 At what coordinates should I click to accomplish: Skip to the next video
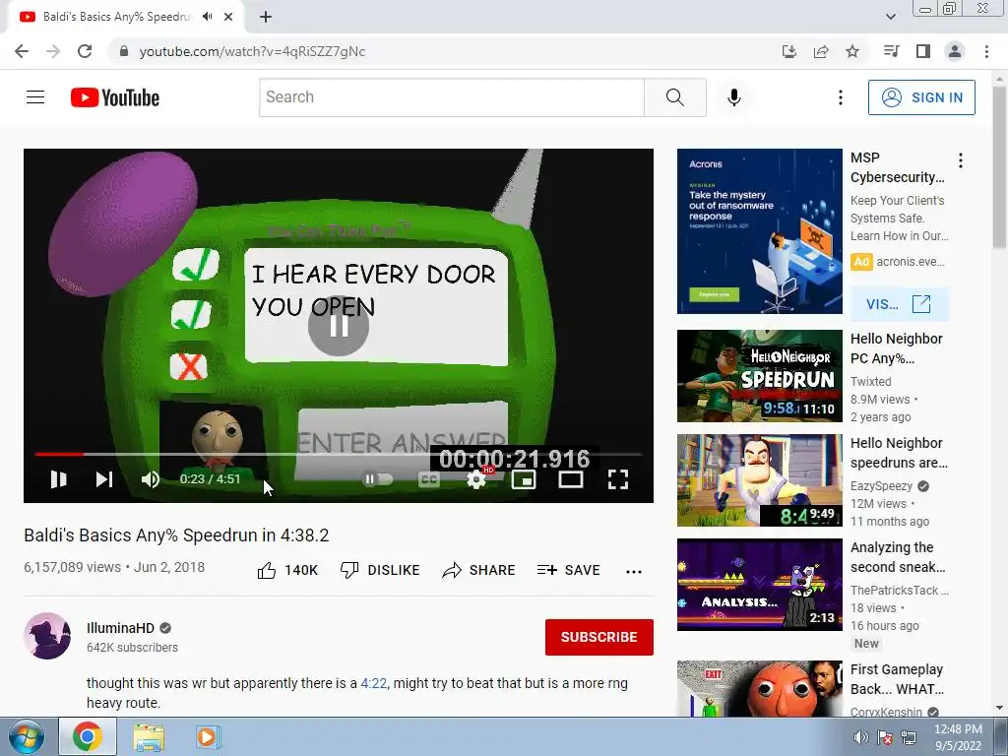point(104,479)
